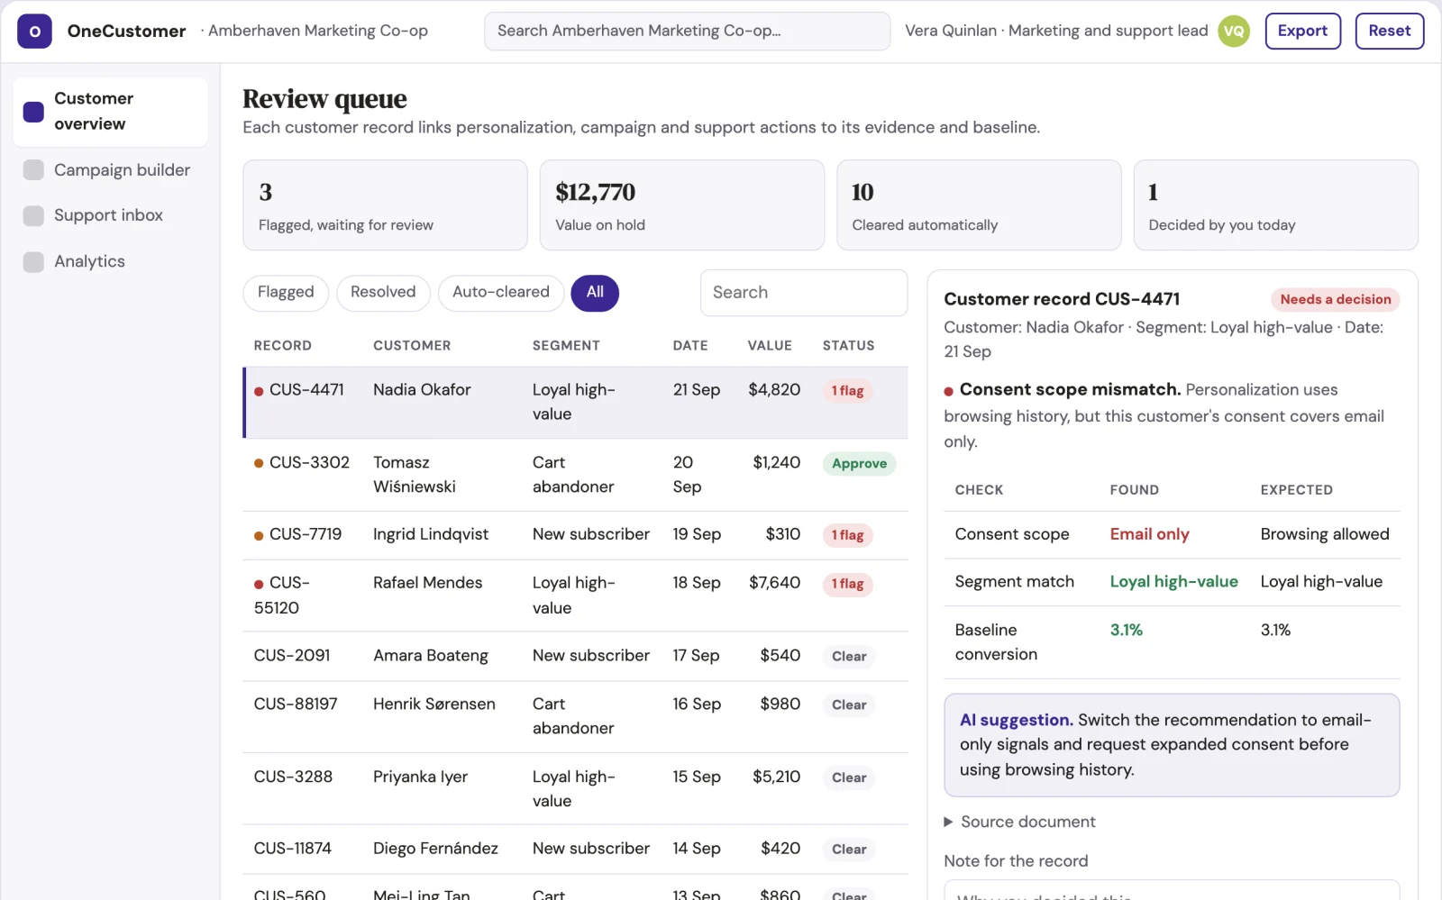Show Flagged records filter
The height and width of the screenshot is (900, 1442).
tap(286, 293)
